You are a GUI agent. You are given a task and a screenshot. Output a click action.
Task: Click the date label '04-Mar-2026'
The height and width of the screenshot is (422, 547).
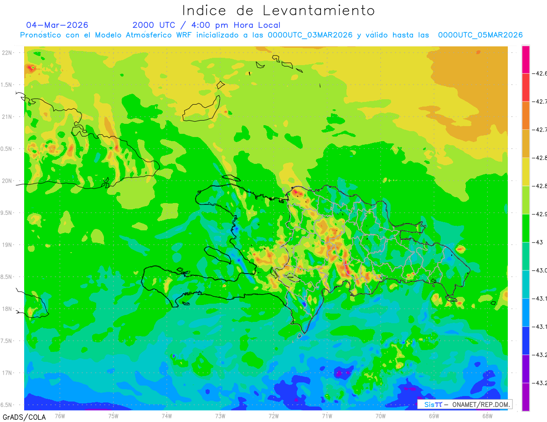point(57,25)
